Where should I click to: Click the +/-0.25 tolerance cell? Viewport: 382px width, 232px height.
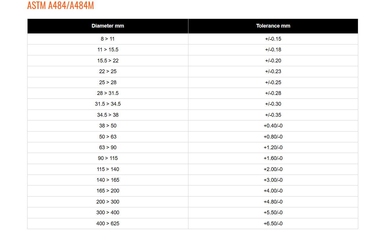coord(273,82)
